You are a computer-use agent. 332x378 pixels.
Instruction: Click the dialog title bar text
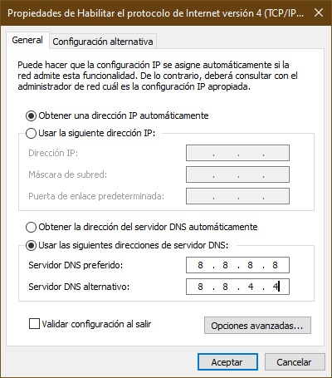coord(155,13)
